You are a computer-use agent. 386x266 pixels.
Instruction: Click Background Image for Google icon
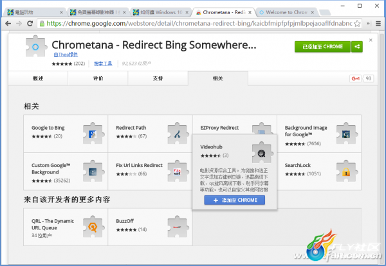pos(347,134)
